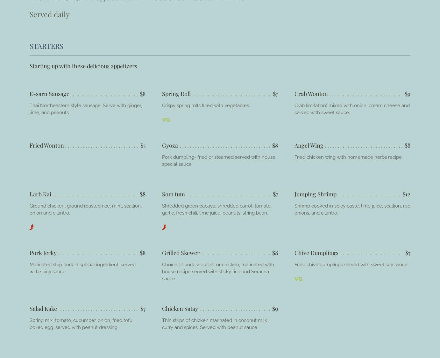Click the $12 price for Jumping Shrimp

pos(406,194)
